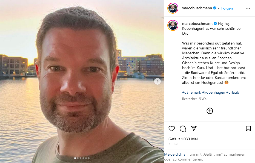Share post using paper plane icon
This screenshot has width=255, height=163.
(194, 128)
